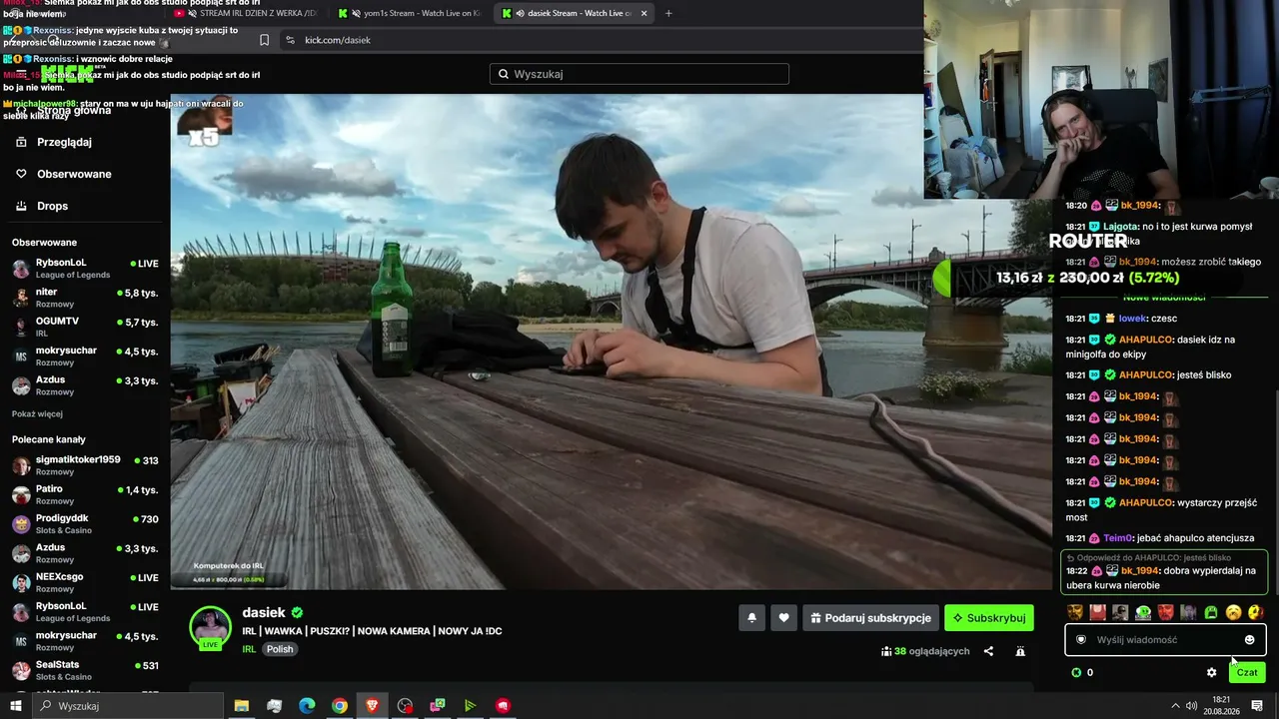Open Azdus in followed channels
The image size is (1279, 719).
pyautogui.click(x=85, y=384)
